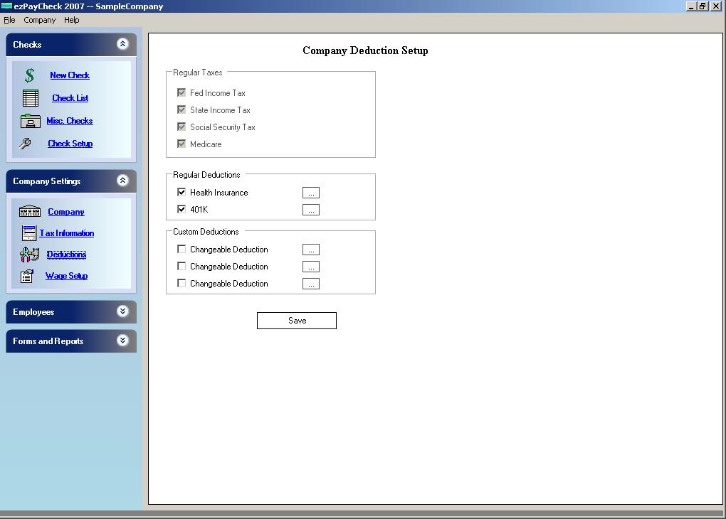
Task: Open the Help menu
Action: tap(71, 20)
